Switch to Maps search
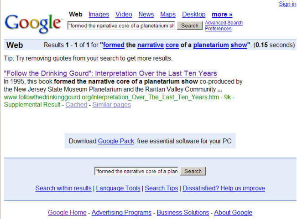297x219 pixels. 168,15
